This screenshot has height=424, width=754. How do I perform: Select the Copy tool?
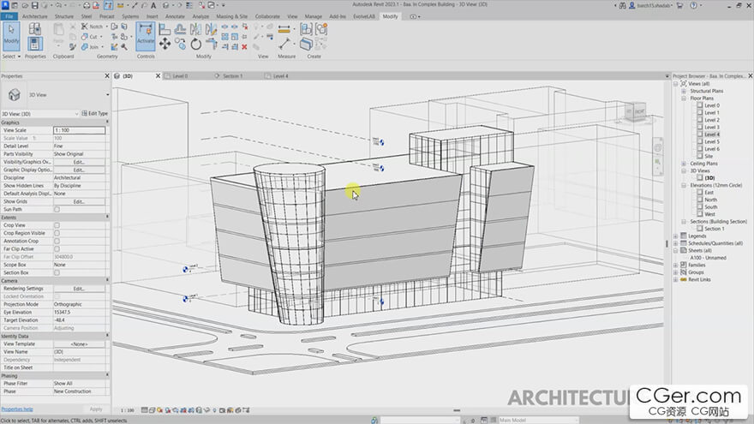[180, 45]
